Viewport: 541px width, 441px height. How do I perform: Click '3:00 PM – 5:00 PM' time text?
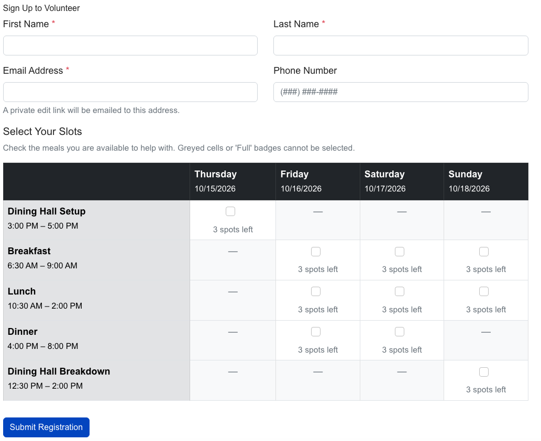(x=43, y=226)
